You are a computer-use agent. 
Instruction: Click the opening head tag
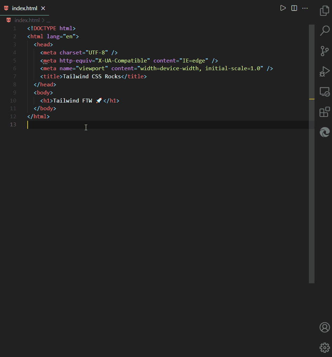pyautogui.click(x=43, y=44)
